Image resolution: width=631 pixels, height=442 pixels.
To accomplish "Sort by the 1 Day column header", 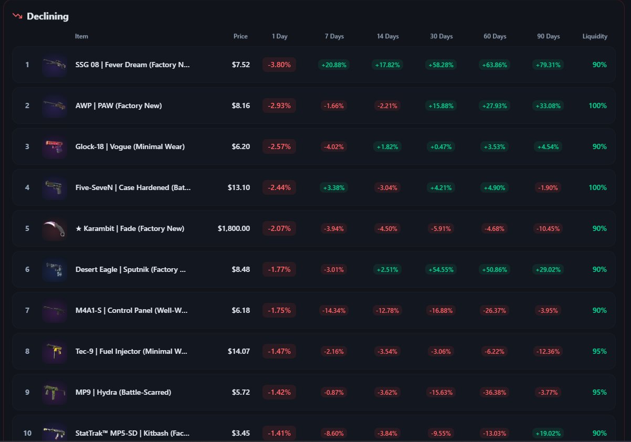I will click(279, 37).
